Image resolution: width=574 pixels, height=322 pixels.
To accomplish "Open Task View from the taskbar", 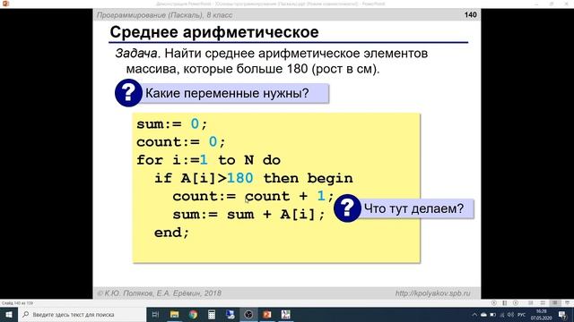I will pyautogui.click(x=155, y=314).
